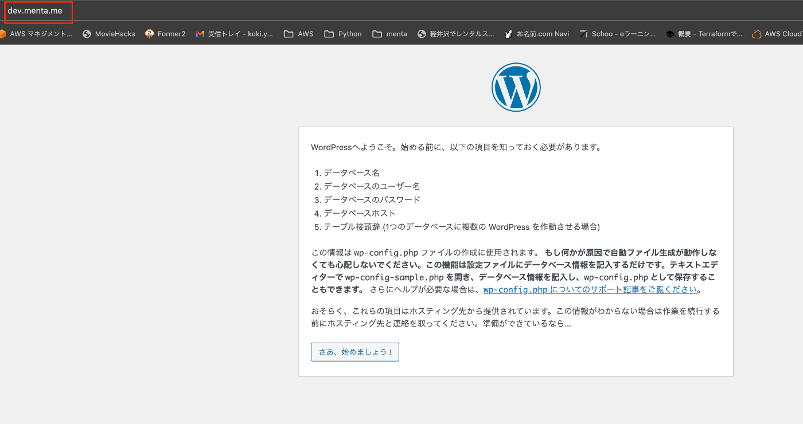Open the お名前.com Navi bookmark

536,34
